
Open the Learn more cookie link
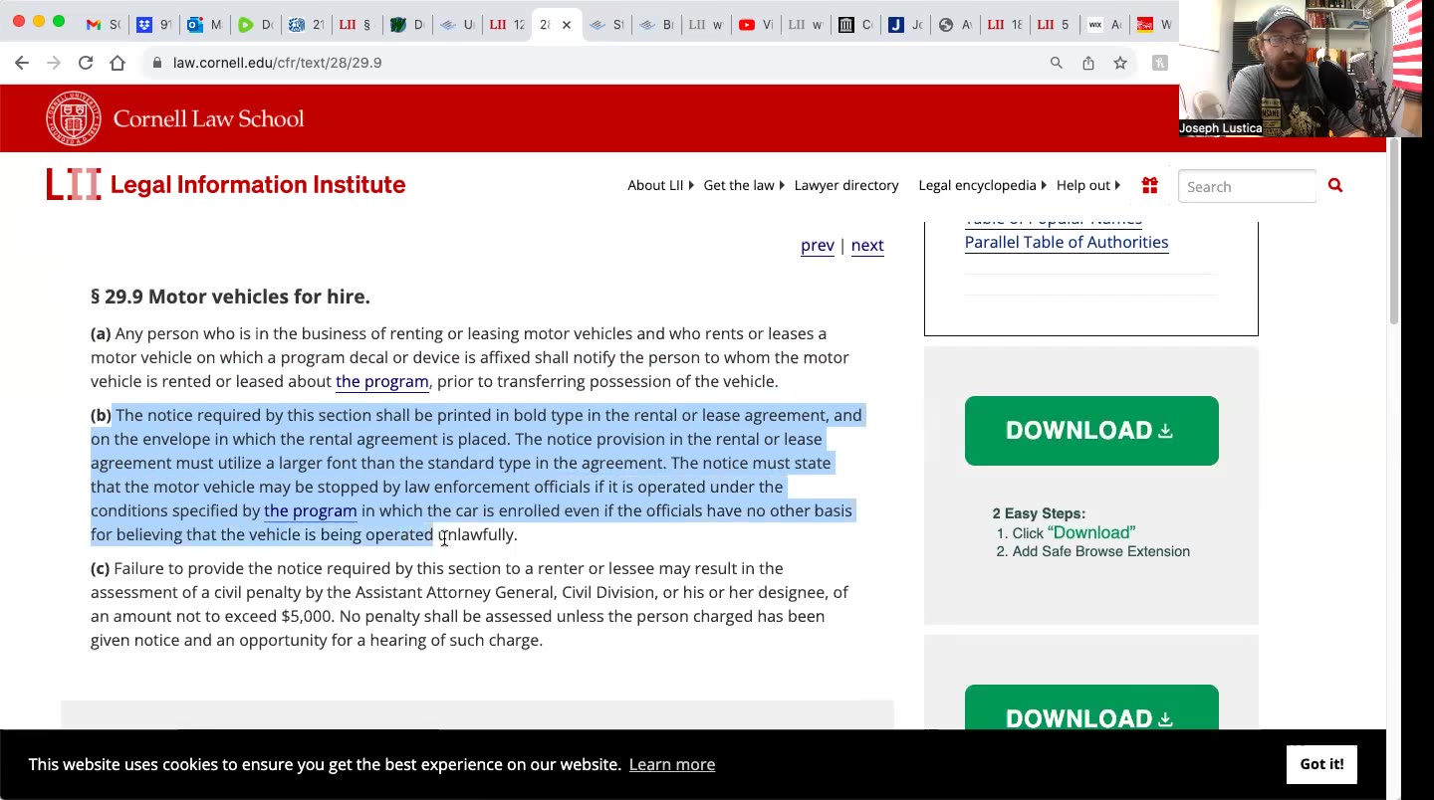pyautogui.click(x=672, y=764)
